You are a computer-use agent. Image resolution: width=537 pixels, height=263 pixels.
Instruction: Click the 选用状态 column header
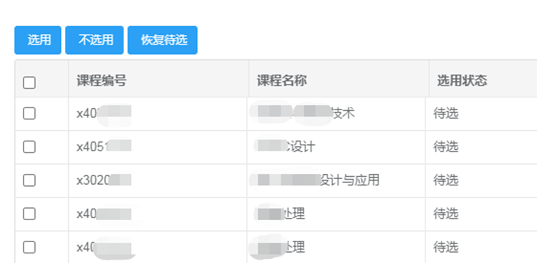pos(462,81)
